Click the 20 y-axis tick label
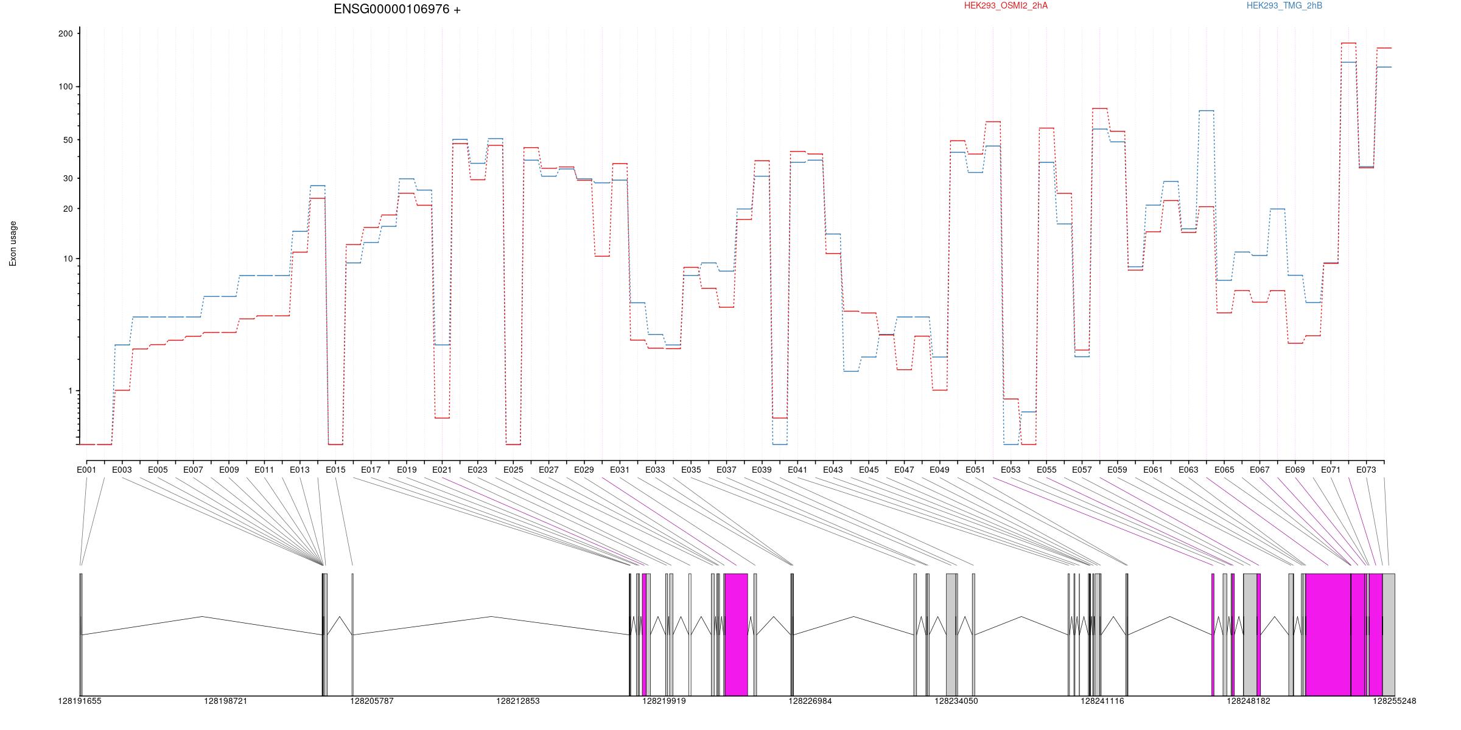This screenshot has height=730, width=1461. tap(68, 209)
